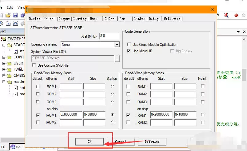Screen dimensions: 247x151
Task: Click the IROM1 Start address field
Action: coord(71,115)
